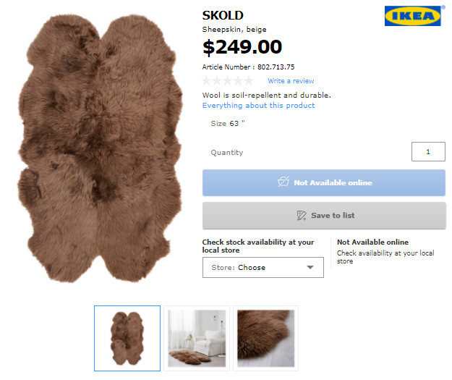Click the Store dropdown arrow
The width and height of the screenshot is (452, 380).
[310, 268]
